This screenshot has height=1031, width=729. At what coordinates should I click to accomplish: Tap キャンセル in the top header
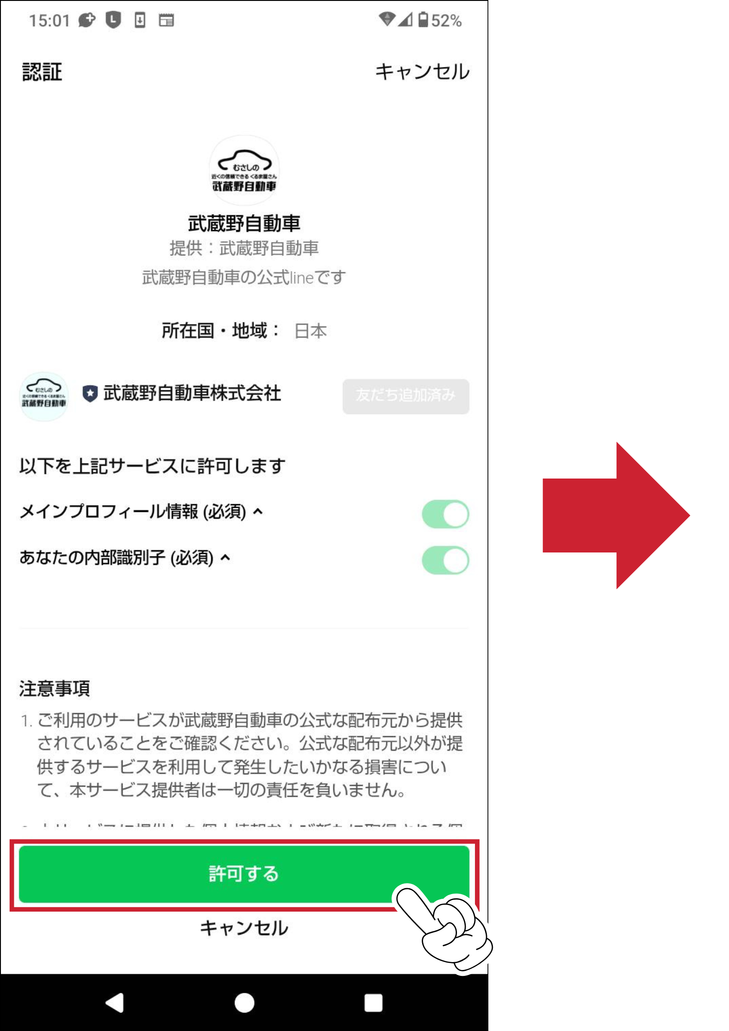pos(423,72)
